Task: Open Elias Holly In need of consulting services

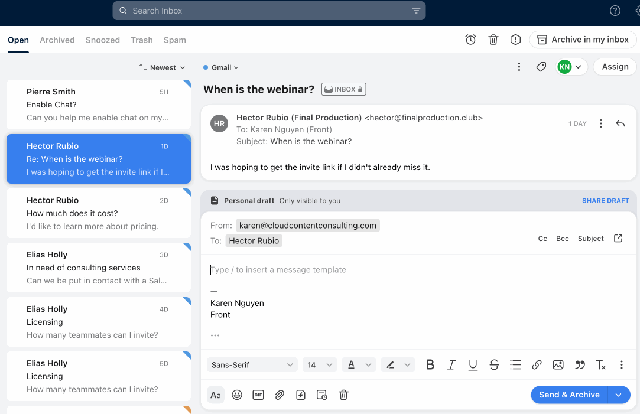Action: [x=98, y=268]
